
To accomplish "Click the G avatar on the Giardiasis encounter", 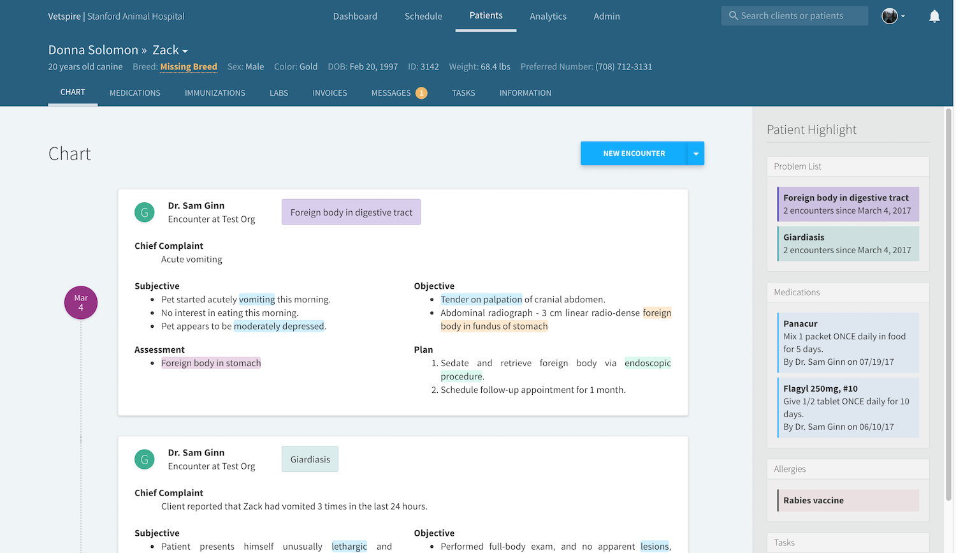I will tap(144, 459).
